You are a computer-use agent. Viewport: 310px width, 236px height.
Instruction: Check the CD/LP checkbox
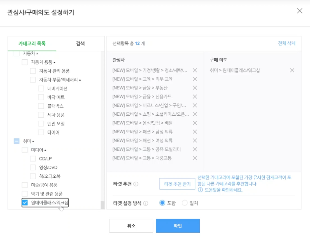point(33,159)
